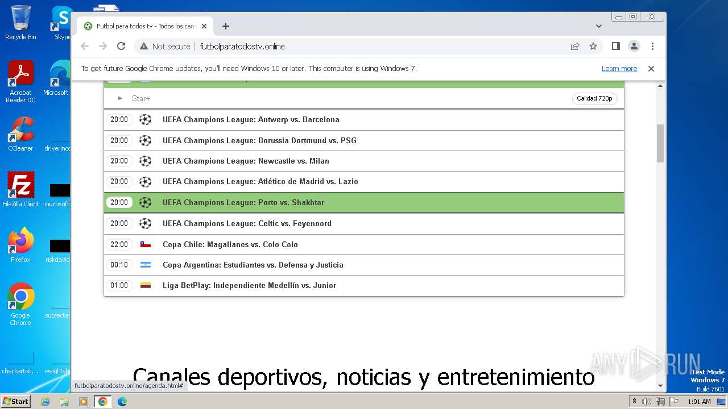Viewport: 728px width, 409px height.
Task: Click the scrollbar down arrow
Action: [x=660, y=386]
